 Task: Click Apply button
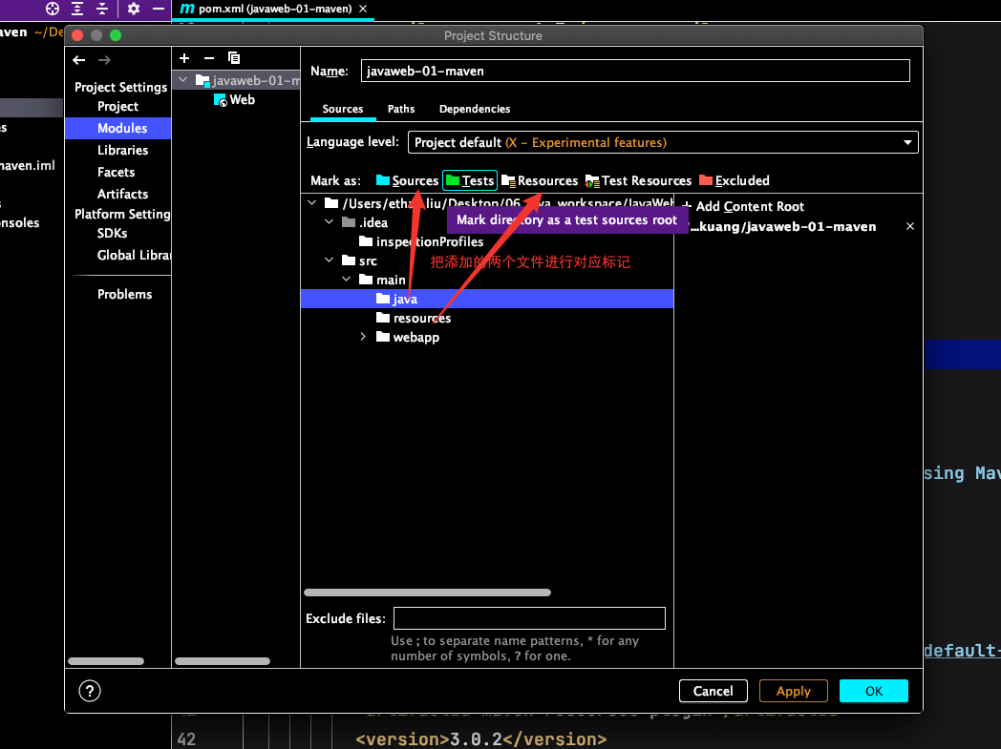pyautogui.click(x=794, y=691)
